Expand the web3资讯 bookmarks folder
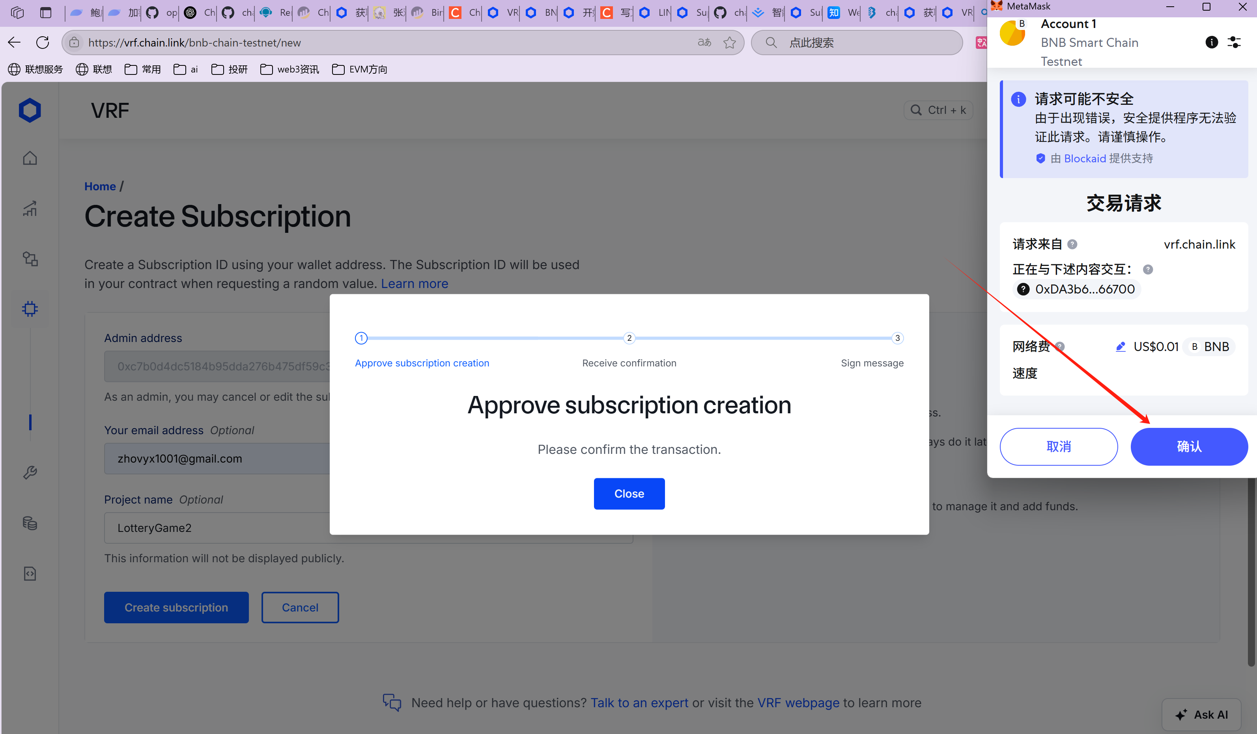 click(290, 69)
